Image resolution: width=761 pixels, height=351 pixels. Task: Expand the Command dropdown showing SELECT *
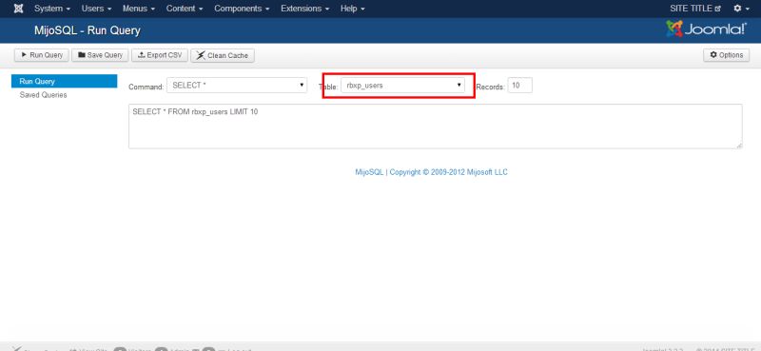coord(237,86)
